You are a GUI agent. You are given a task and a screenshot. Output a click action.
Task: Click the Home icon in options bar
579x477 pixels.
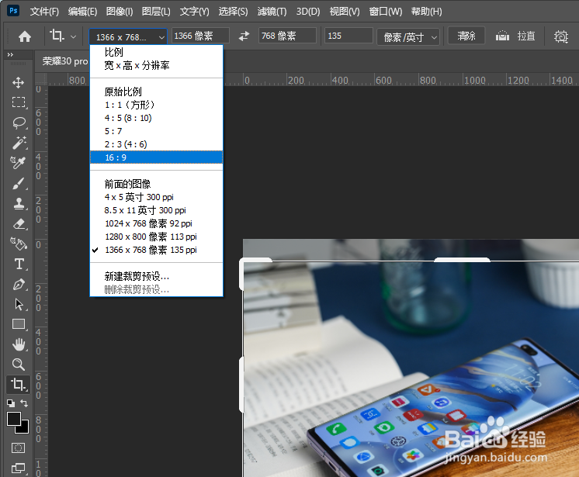(x=25, y=36)
